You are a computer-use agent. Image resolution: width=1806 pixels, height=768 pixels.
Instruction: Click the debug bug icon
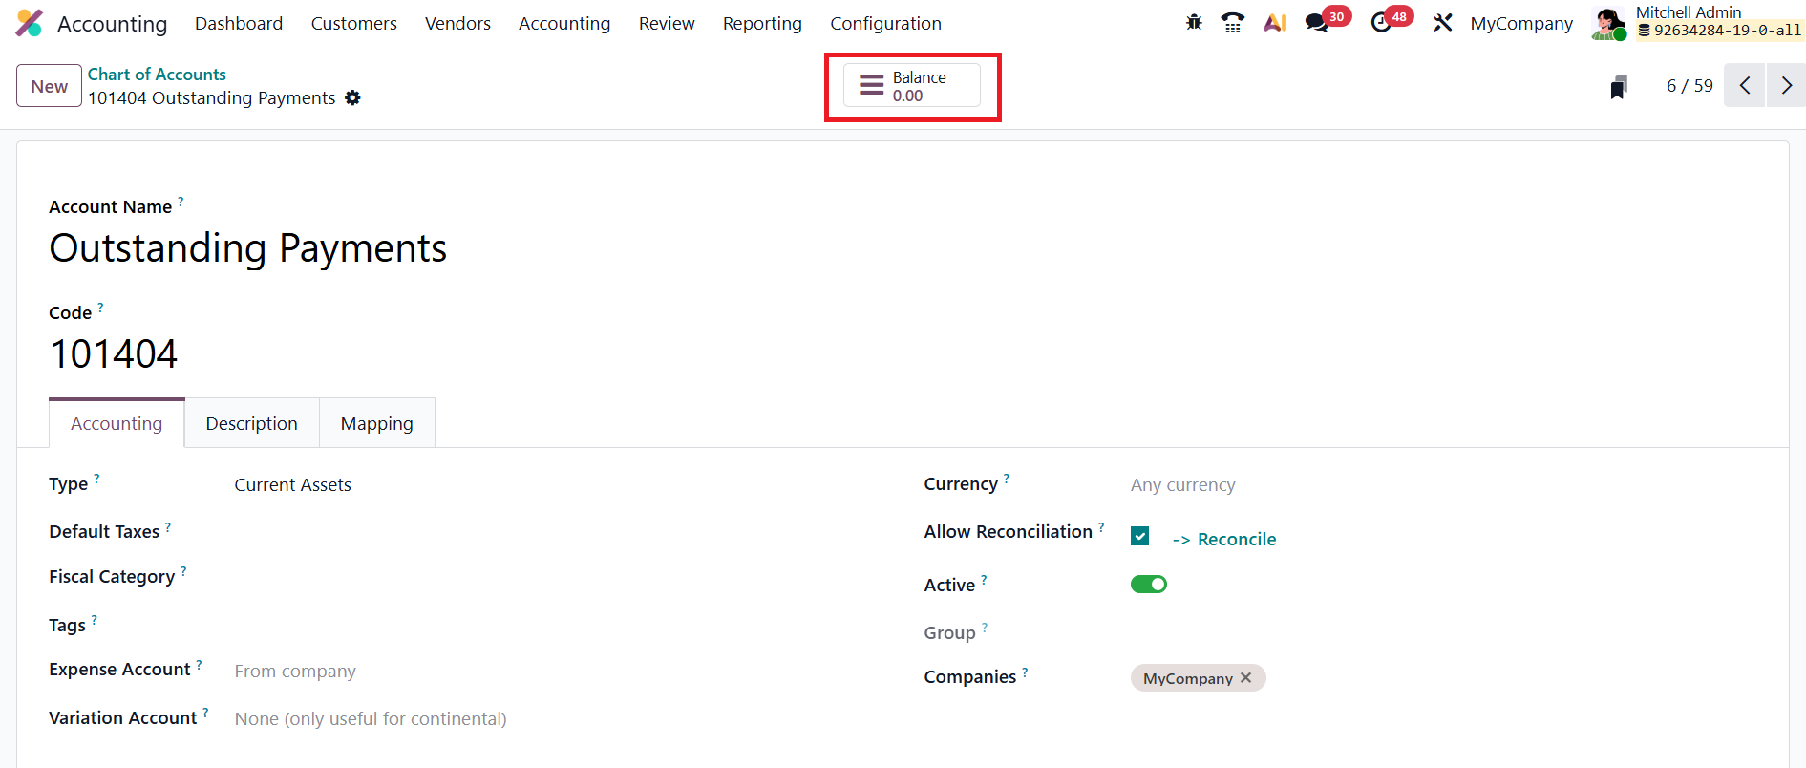1194,23
